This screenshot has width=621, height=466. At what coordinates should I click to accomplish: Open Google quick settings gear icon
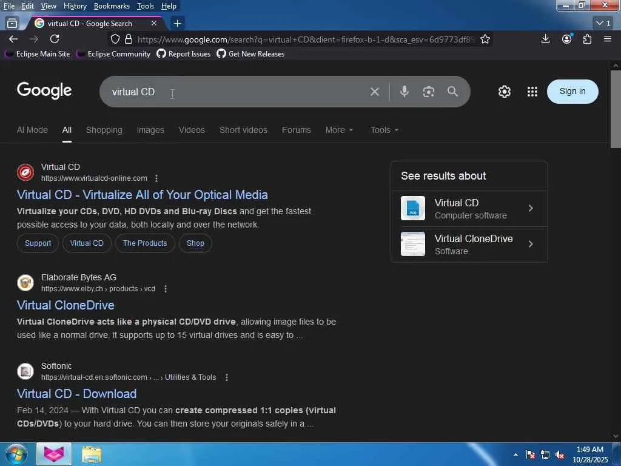pos(504,92)
